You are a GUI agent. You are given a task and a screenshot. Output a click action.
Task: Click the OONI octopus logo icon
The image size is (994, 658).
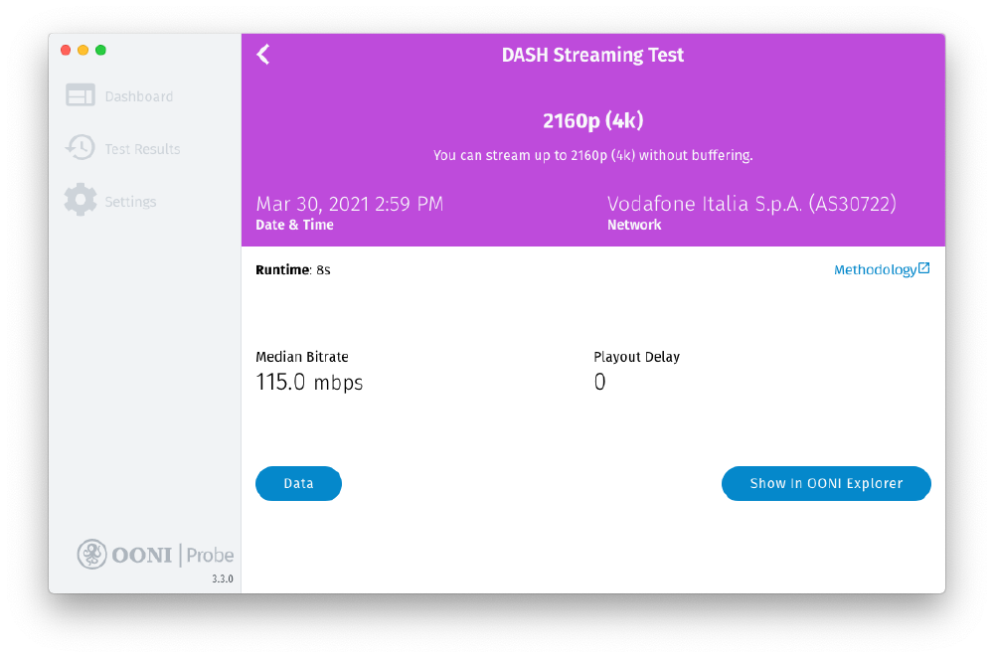click(x=92, y=554)
